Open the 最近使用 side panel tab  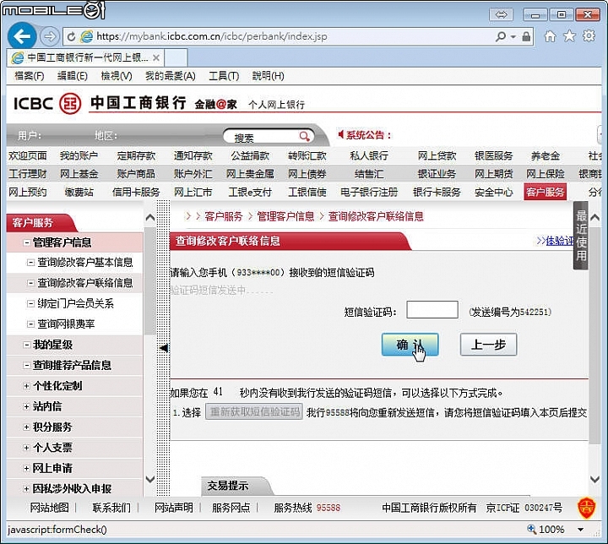pyautogui.click(x=581, y=236)
